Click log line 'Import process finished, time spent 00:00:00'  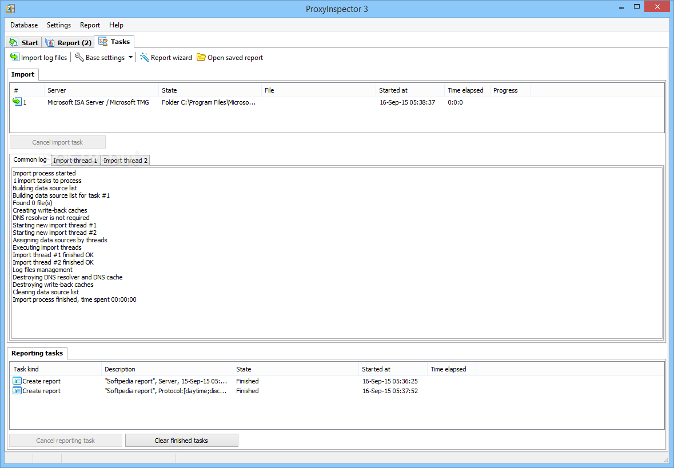click(74, 299)
